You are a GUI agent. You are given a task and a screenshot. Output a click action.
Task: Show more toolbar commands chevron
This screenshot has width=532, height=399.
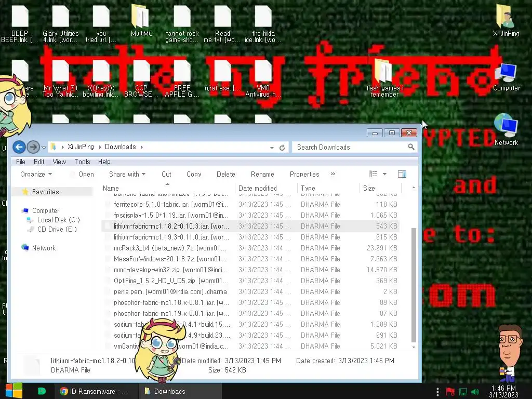click(333, 174)
